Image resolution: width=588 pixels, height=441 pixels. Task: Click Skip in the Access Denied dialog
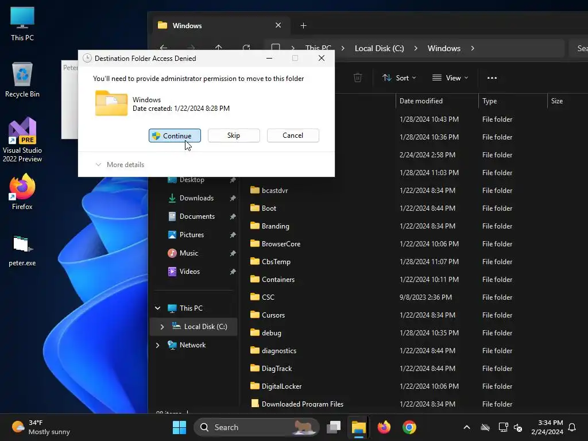pos(234,136)
